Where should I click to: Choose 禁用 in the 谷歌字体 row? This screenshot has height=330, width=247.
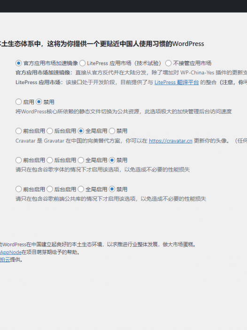point(112,160)
